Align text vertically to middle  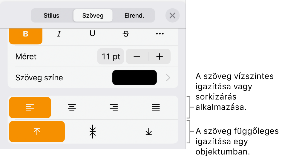pos(93,132)
